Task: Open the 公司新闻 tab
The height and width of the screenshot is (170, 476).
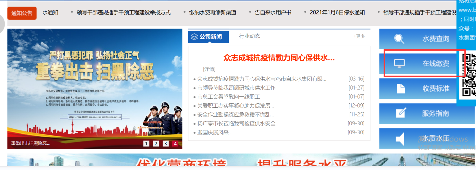Action: pos(209,37)
